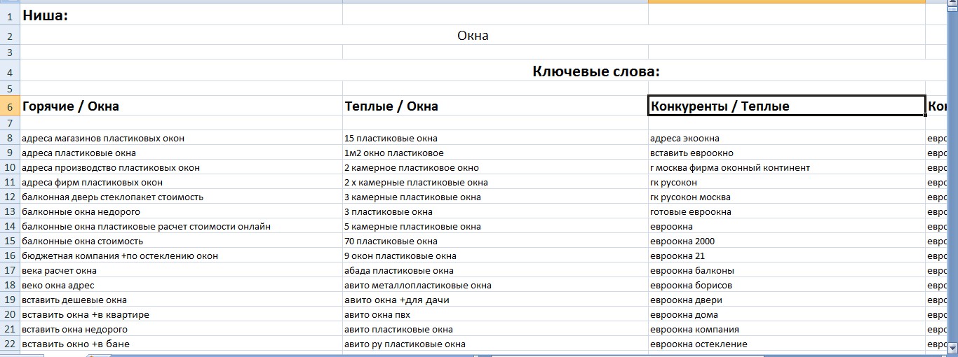Select cell 'евроокна балконы'

(787, 270)
